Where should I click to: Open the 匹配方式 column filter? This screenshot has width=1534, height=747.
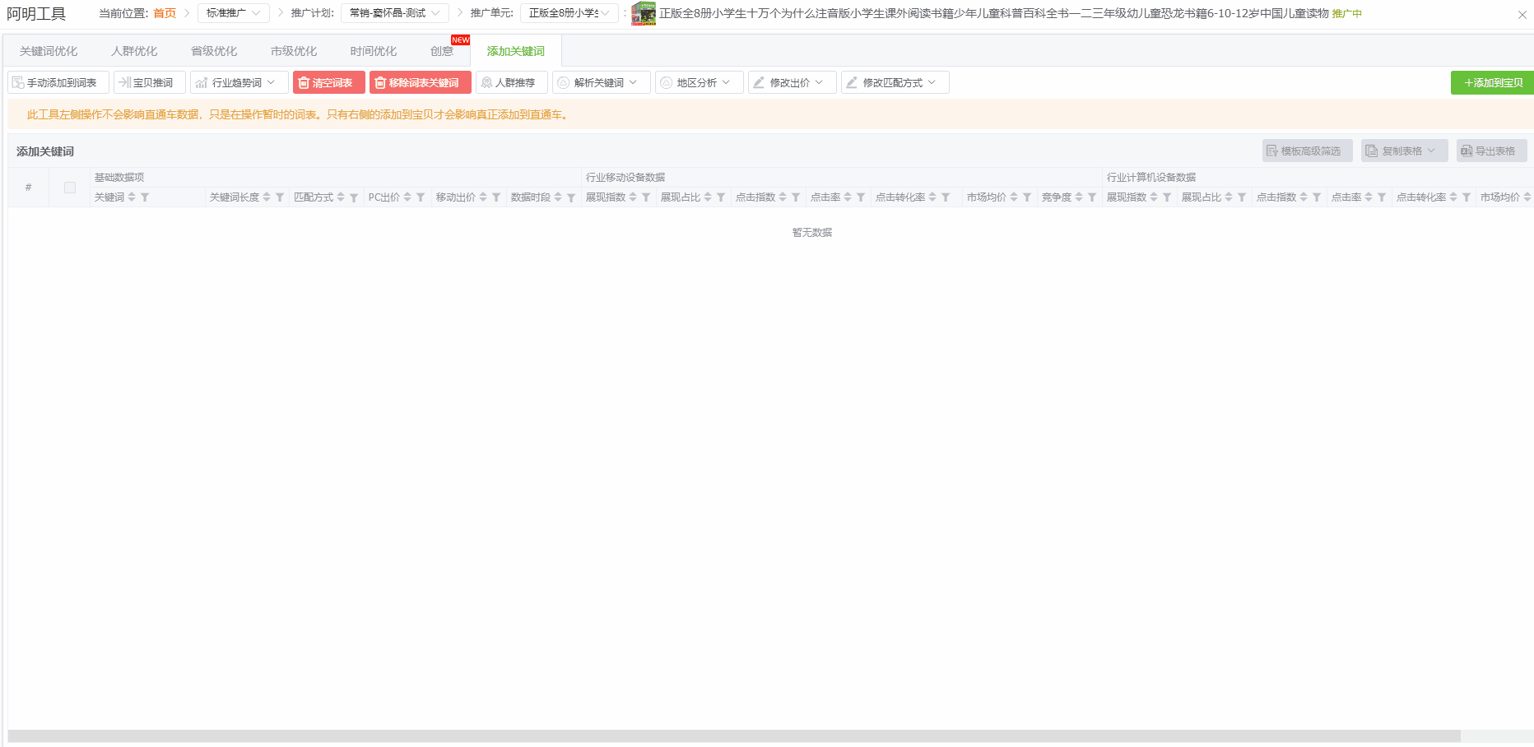point(354,197)
